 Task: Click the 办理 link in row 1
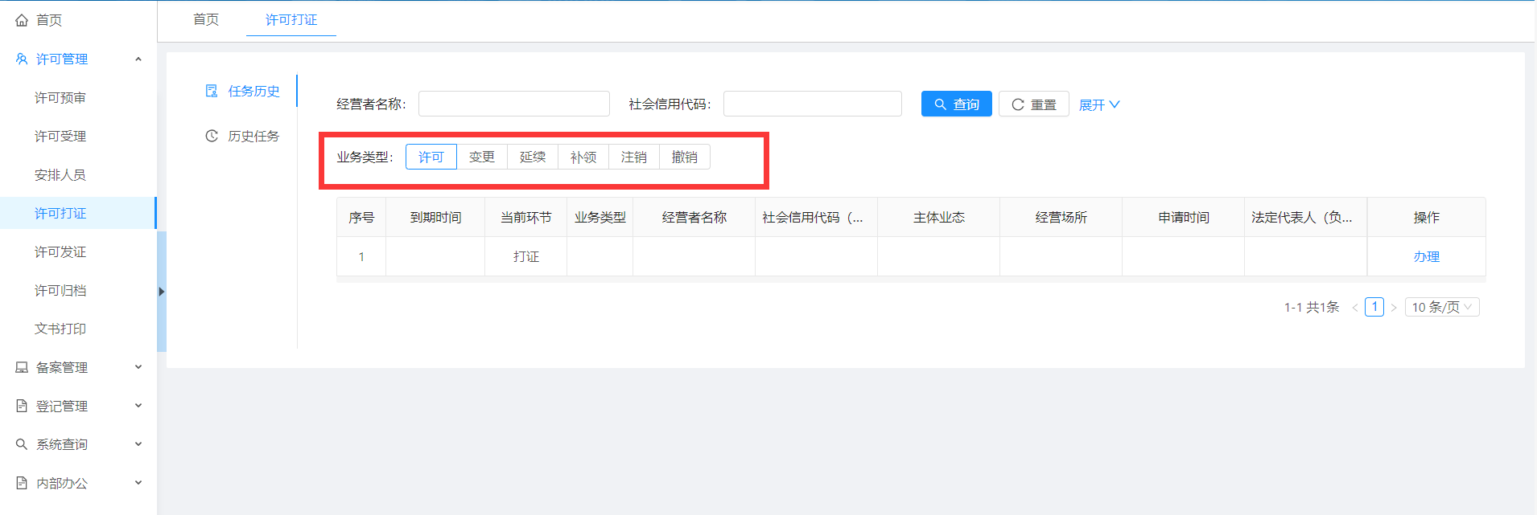point(1426,256)
